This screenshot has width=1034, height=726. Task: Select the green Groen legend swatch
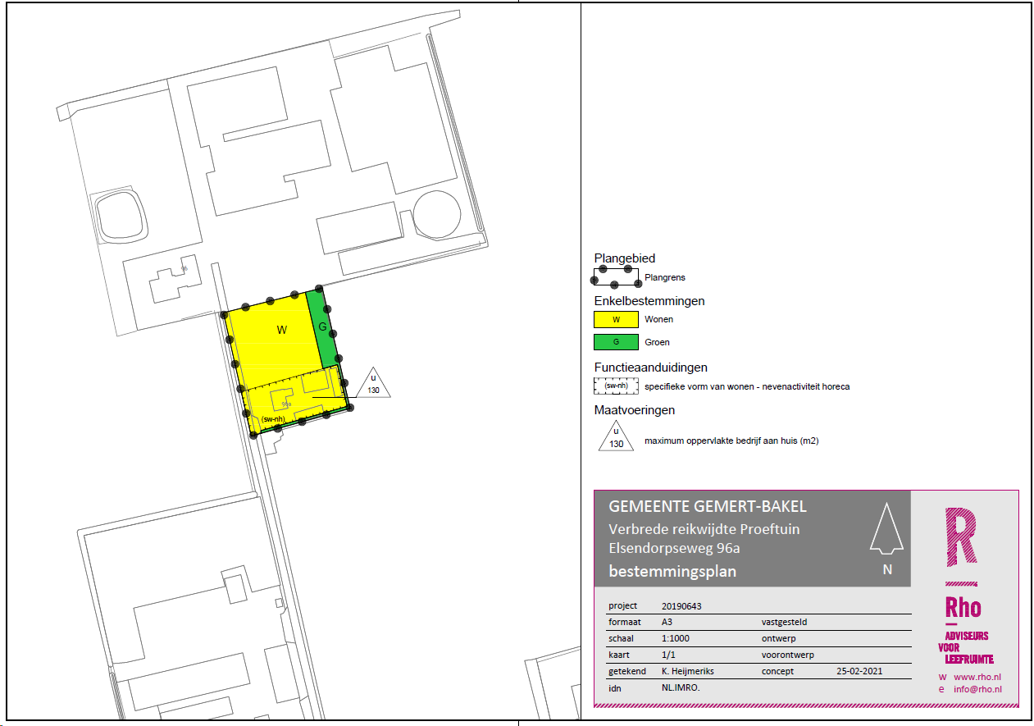(x=615, y=342)
